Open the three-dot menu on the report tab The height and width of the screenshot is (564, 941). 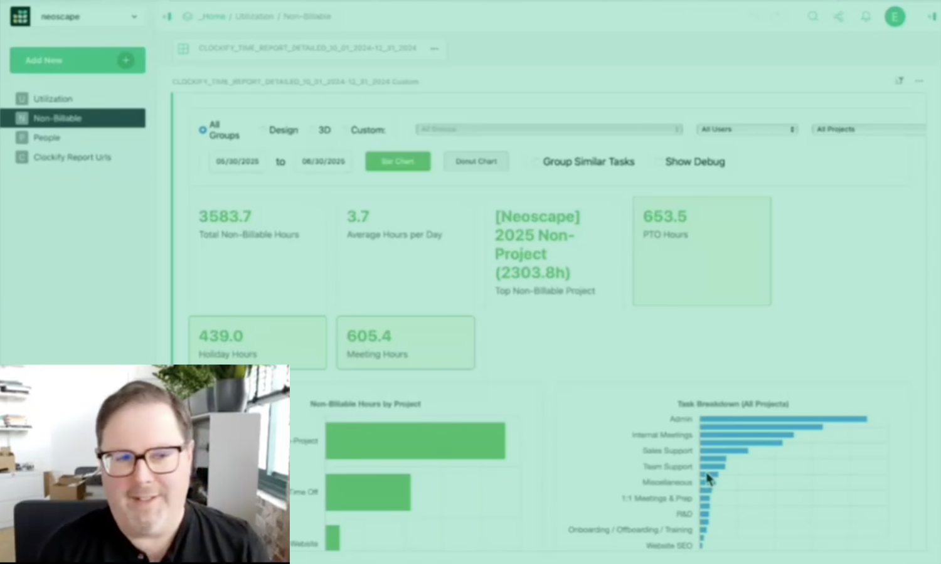434,48
